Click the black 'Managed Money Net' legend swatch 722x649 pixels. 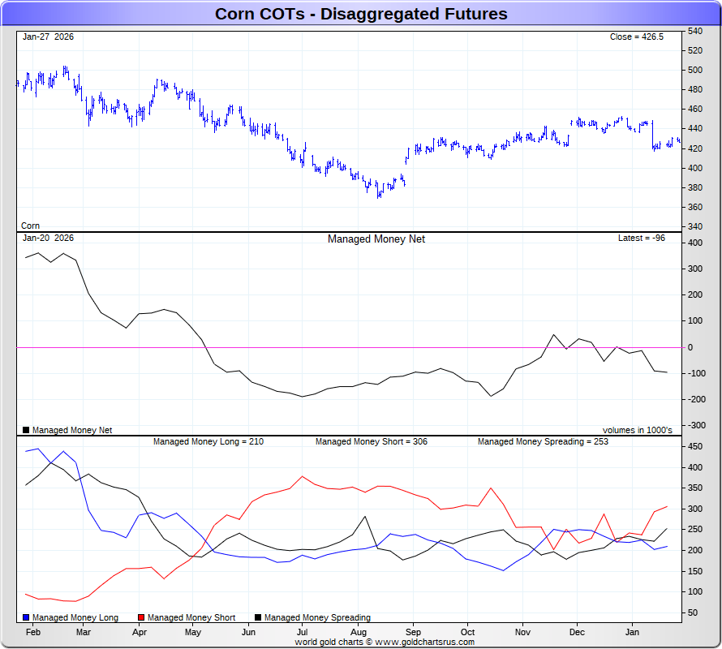26,430
